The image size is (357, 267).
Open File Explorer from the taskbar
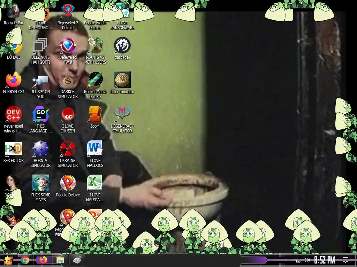pyautogui.click(x=60, y=260)
